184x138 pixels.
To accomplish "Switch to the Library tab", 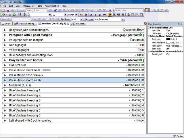I will [x=6, y=24].
